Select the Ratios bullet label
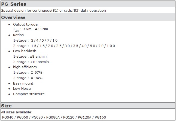Viewport: 176px width, 121px height. click(x=18, y=35)
